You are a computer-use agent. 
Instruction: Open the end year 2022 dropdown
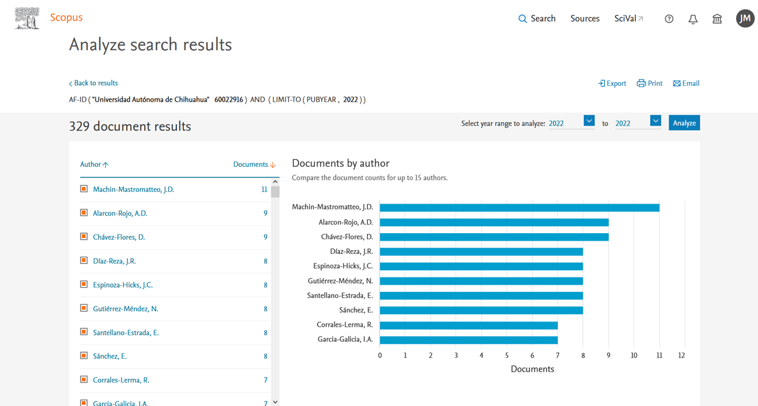coord(655,121)
